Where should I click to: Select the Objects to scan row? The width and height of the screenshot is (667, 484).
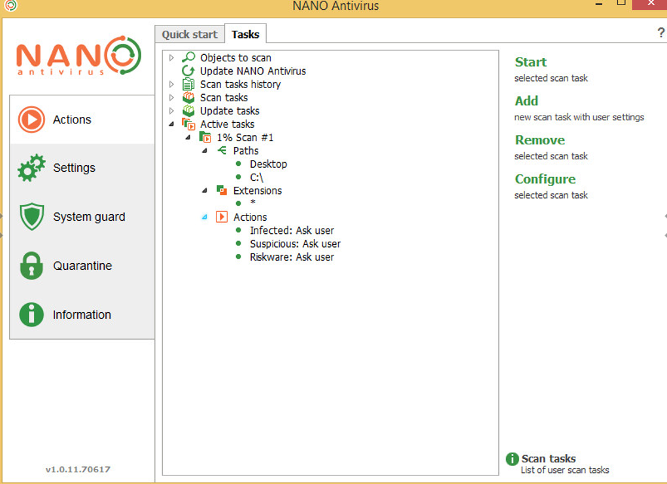click(235, 57)
